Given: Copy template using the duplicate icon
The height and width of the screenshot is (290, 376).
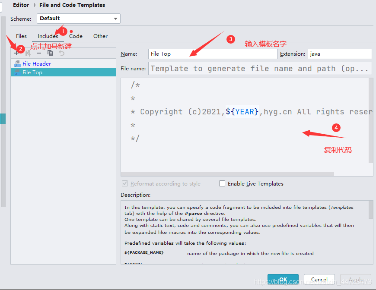Looking at the screenshot, I should click(x=50, y=53).
